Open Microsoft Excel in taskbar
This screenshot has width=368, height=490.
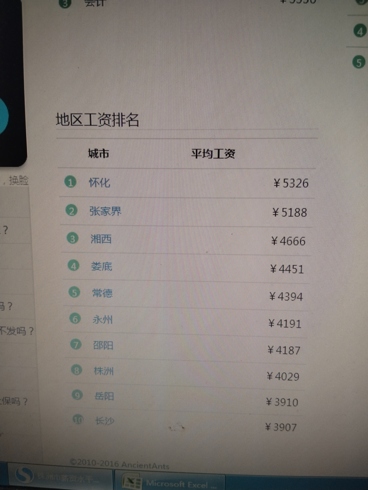(170, 482)
